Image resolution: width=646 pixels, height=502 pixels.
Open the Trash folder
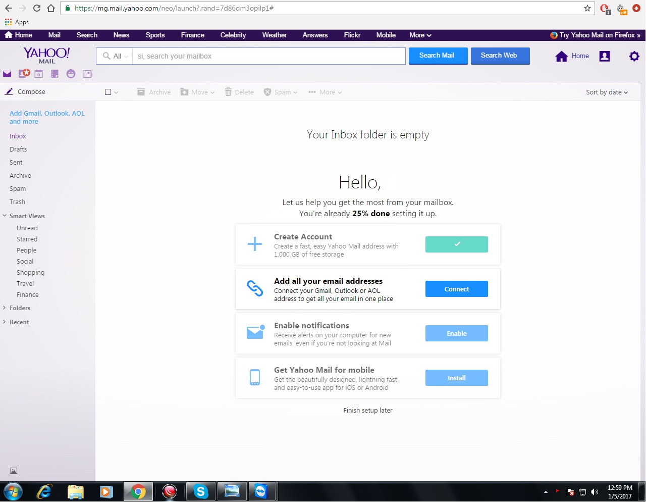(17, 202)
